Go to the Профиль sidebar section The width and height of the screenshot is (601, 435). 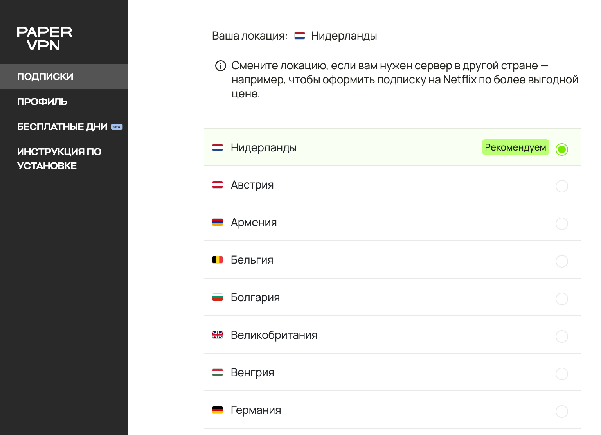click(x=42, y=102)
